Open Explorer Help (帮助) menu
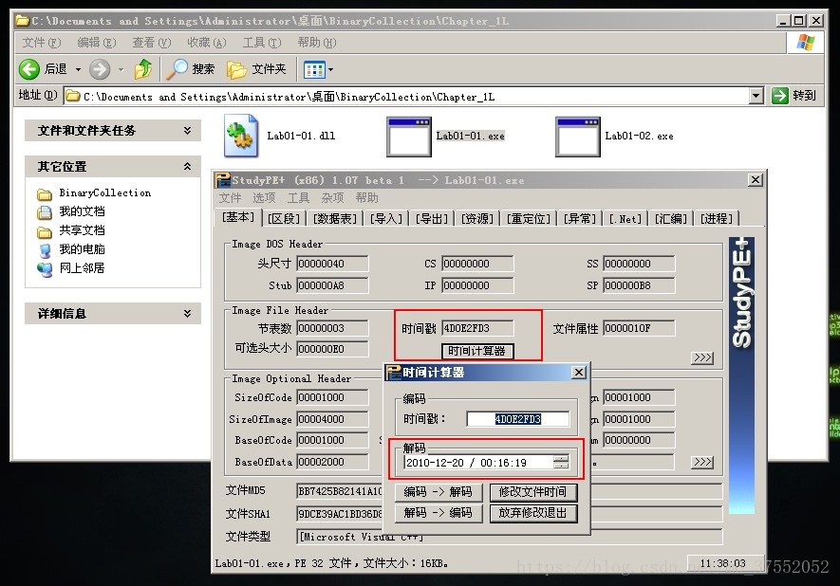 317,43
